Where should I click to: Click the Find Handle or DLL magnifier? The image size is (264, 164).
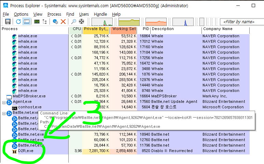(x=73, y=22)
